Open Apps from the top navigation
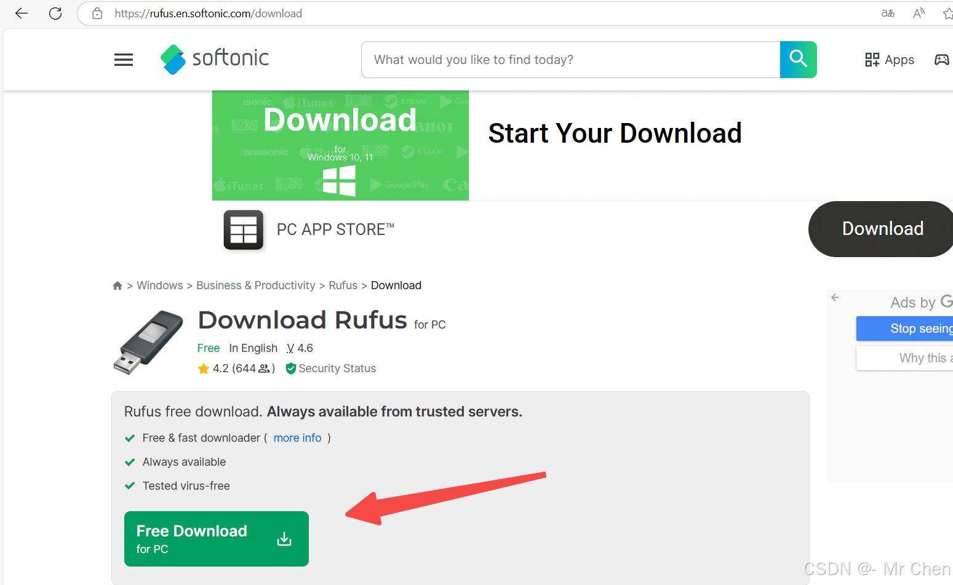 point(889,60)
